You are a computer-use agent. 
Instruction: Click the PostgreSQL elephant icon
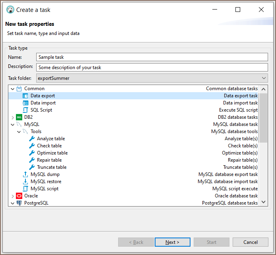pos(19,203)
